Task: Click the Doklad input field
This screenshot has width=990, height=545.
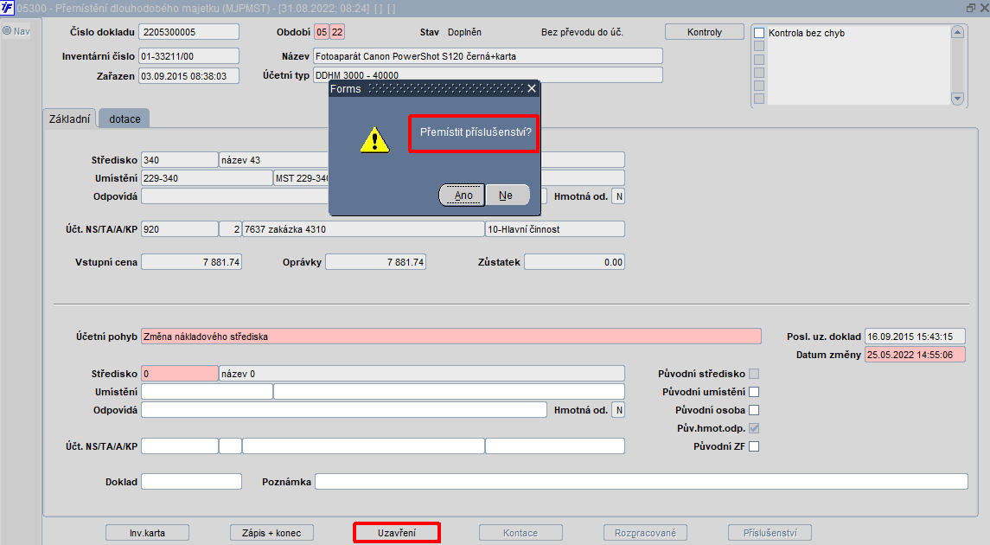Action: [191, 482]
